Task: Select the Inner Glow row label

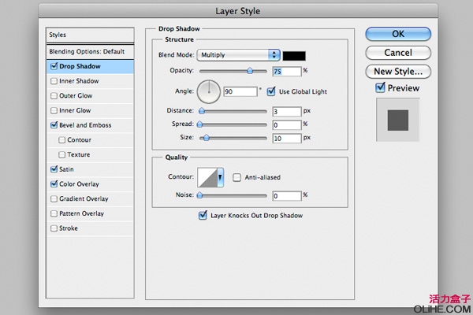Action: coord(75,110)
